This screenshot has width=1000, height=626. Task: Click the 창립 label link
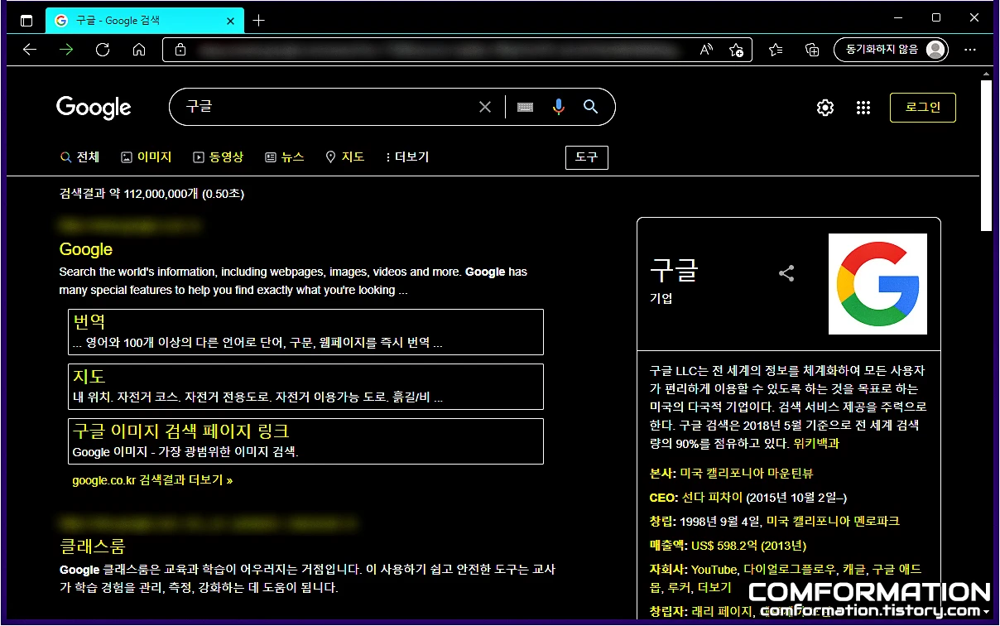(661, 521)
